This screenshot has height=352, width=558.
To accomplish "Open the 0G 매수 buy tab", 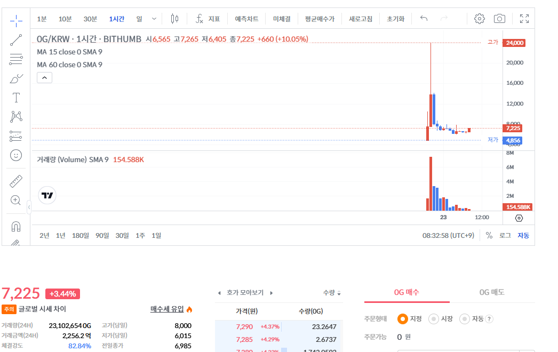I will (x=406, y=293).
